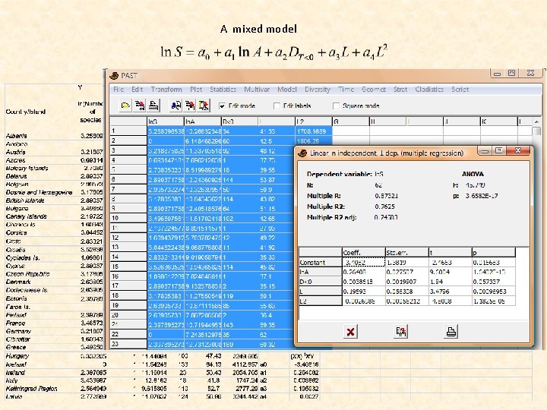Image resolution: width=547 pixels, height=410 pixels.
Task: Click the fifth PAST toolbar icon in second group
Action: click(x=190, y=106)
